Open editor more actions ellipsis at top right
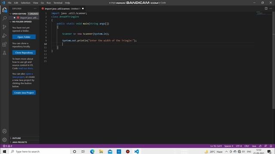Screen dimensions: 275x154 271,9
